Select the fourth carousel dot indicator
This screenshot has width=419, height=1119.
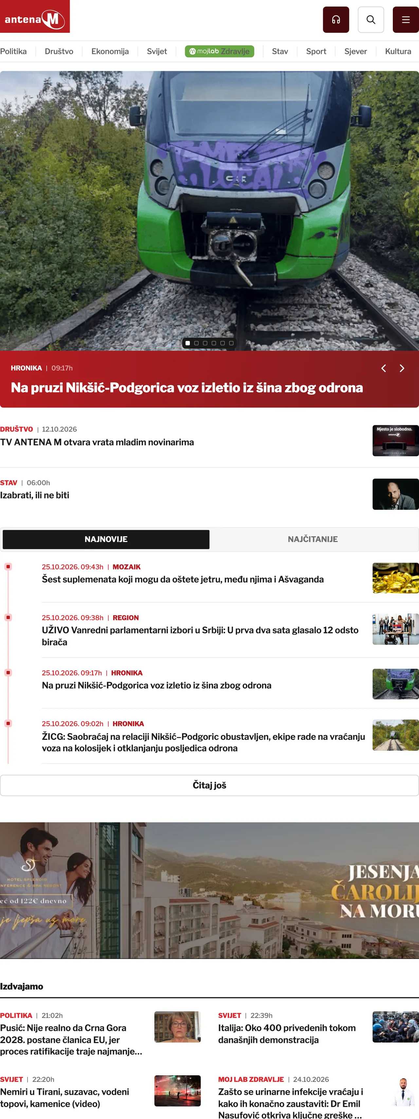coord(214,343)
